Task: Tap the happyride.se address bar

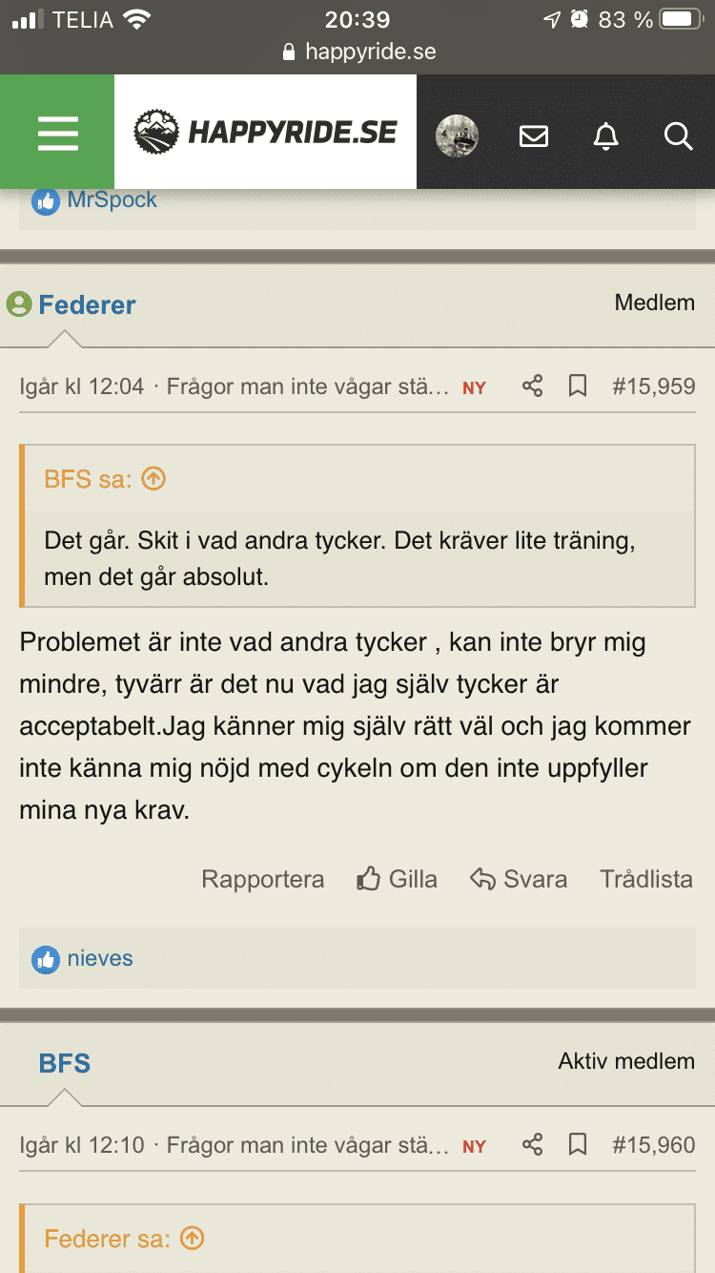Action: point(358,52)
